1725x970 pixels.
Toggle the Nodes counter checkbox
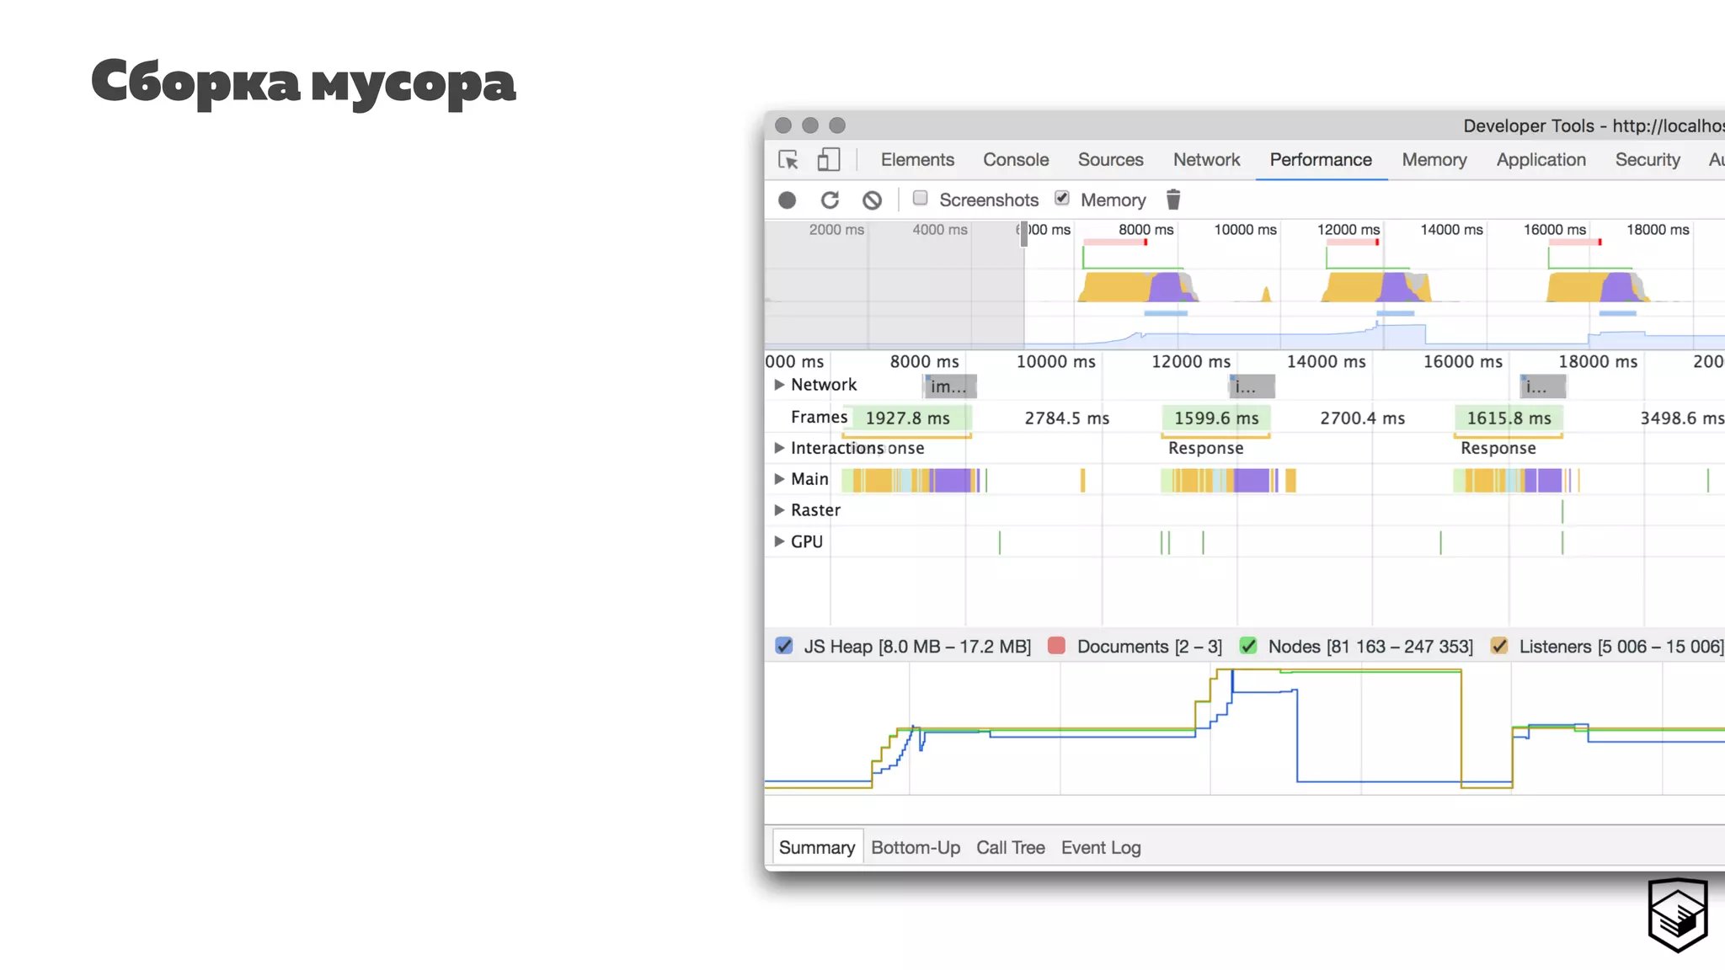tap(1248, 646)
